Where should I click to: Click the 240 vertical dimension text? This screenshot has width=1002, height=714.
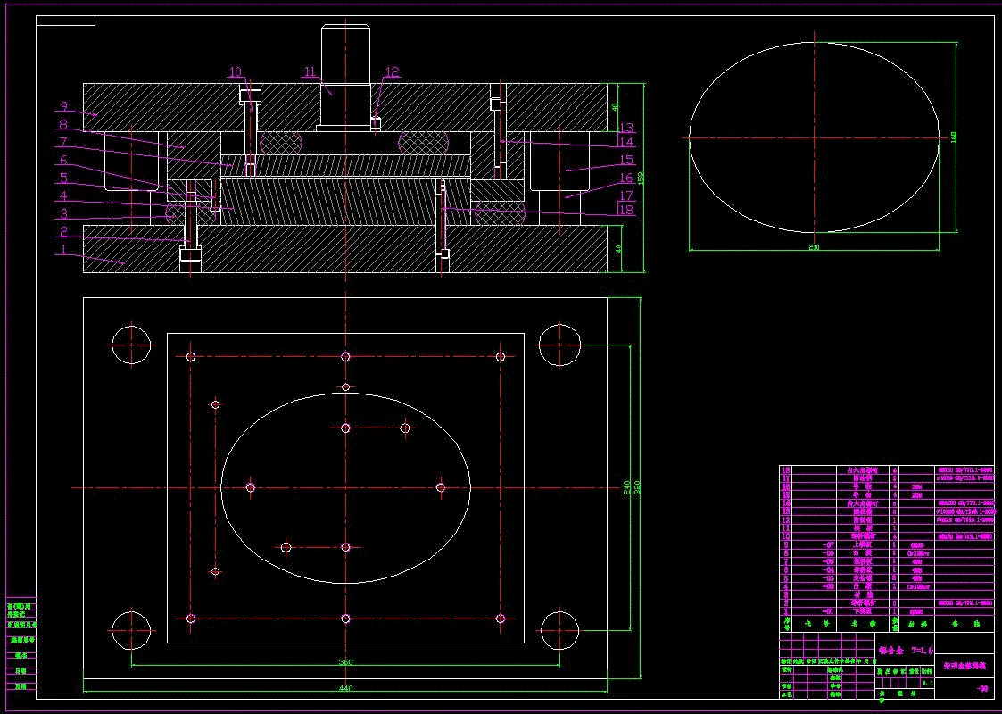pyautogui.click(x=627, y=487)
